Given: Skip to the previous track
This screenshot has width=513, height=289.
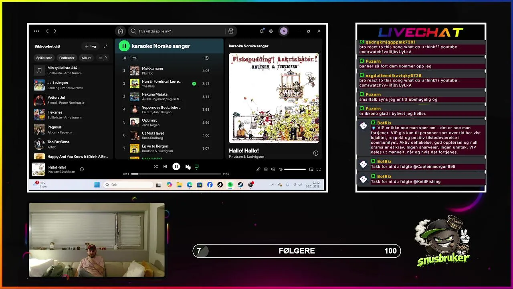Looking at the screenshot, I should point(165,167).
